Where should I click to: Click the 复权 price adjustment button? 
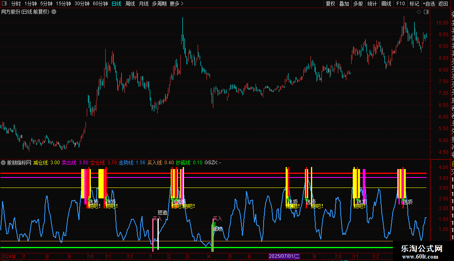(x=330, y=4)
